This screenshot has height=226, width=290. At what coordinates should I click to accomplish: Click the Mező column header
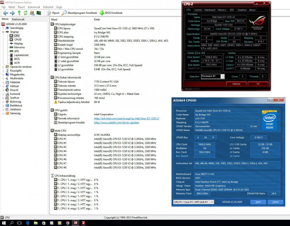pos(54,19)
